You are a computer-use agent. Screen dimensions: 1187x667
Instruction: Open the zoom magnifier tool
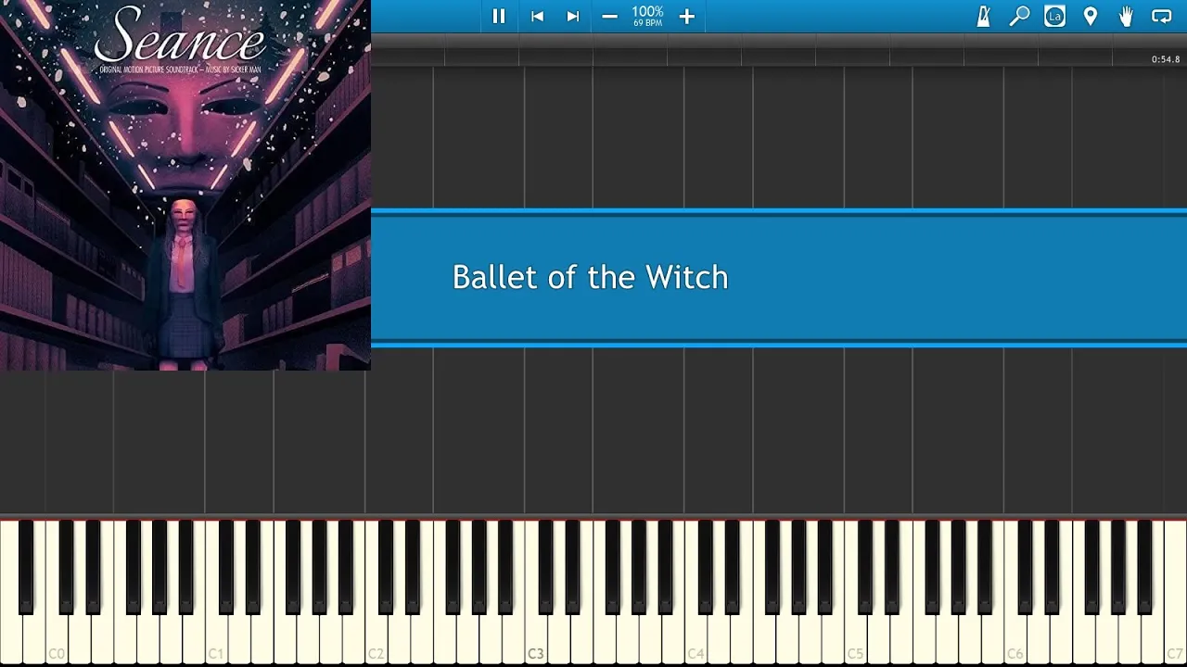click(x=1019, y=16)
